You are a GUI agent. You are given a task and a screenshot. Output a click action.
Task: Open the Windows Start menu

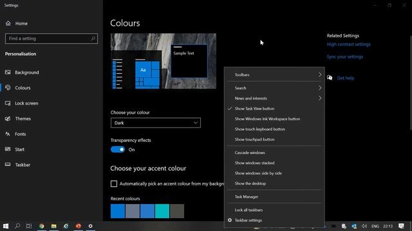(x=6, y=226)
